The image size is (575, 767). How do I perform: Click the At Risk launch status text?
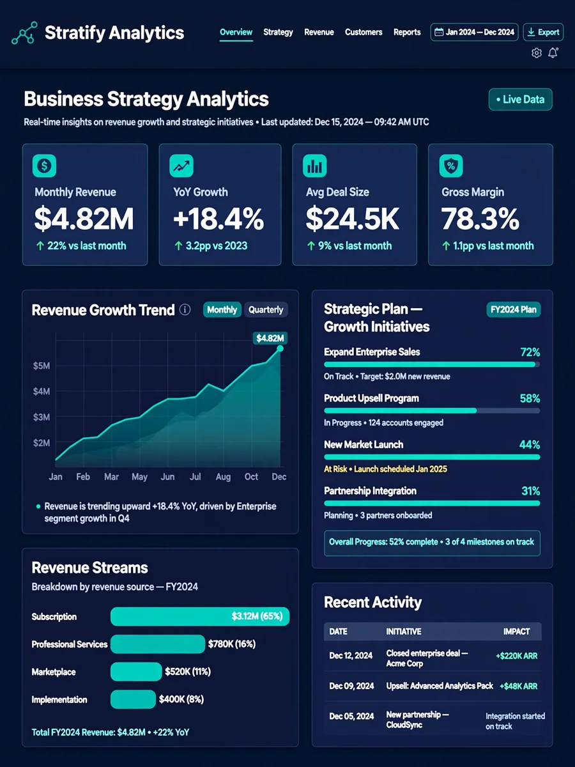tap(385, 469)
